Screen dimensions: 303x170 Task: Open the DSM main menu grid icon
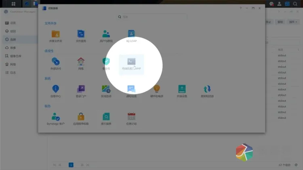click(13, 4)
